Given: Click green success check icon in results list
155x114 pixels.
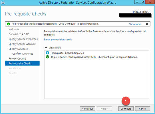Looking at the screenshot, I should coord(47,57).
